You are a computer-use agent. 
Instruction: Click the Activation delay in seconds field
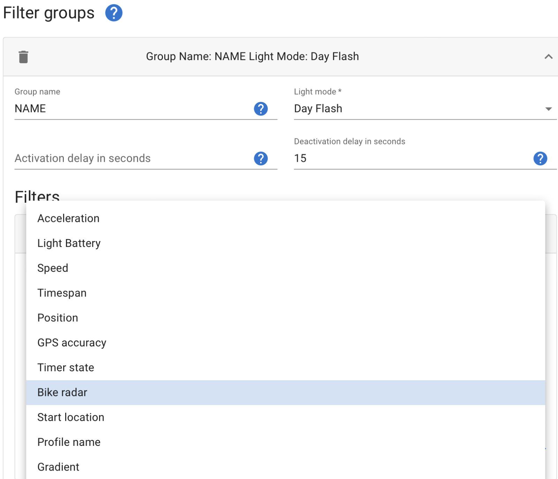pyautogui.click(x=133, y=158)
